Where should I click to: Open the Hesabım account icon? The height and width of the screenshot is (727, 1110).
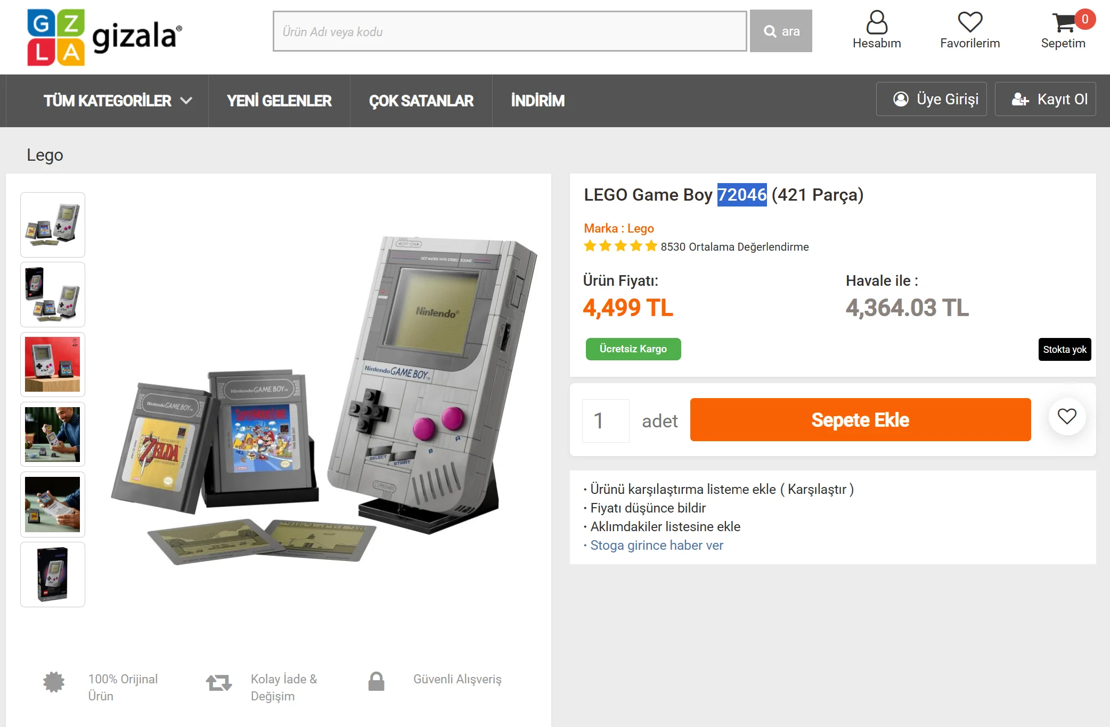pyautogui.click(x=877, y=23)
